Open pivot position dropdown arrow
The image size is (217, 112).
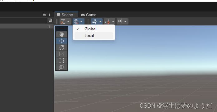[68, 21]
